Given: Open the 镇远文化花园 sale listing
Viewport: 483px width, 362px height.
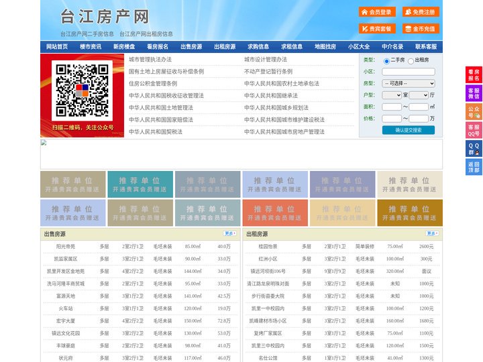Looking at the screenshot, I should pos(66,333).
